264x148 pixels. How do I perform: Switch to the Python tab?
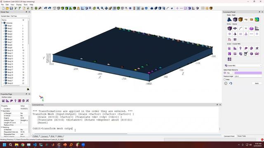click(35, 136)
